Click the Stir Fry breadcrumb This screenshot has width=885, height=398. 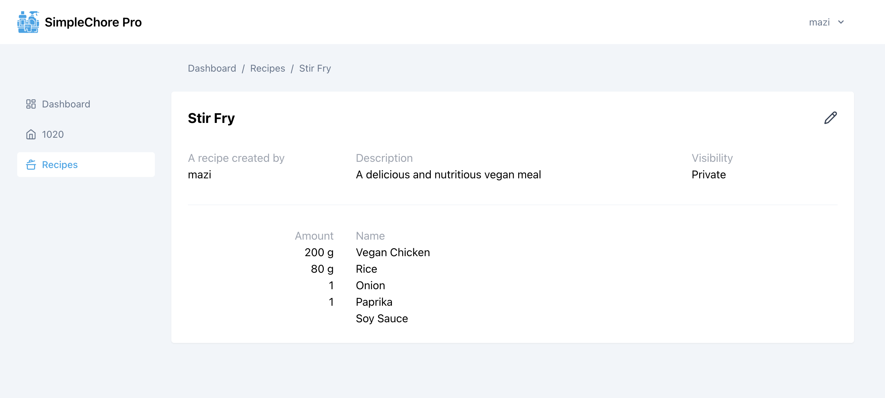pyautogui.click(x=315, y=68)
